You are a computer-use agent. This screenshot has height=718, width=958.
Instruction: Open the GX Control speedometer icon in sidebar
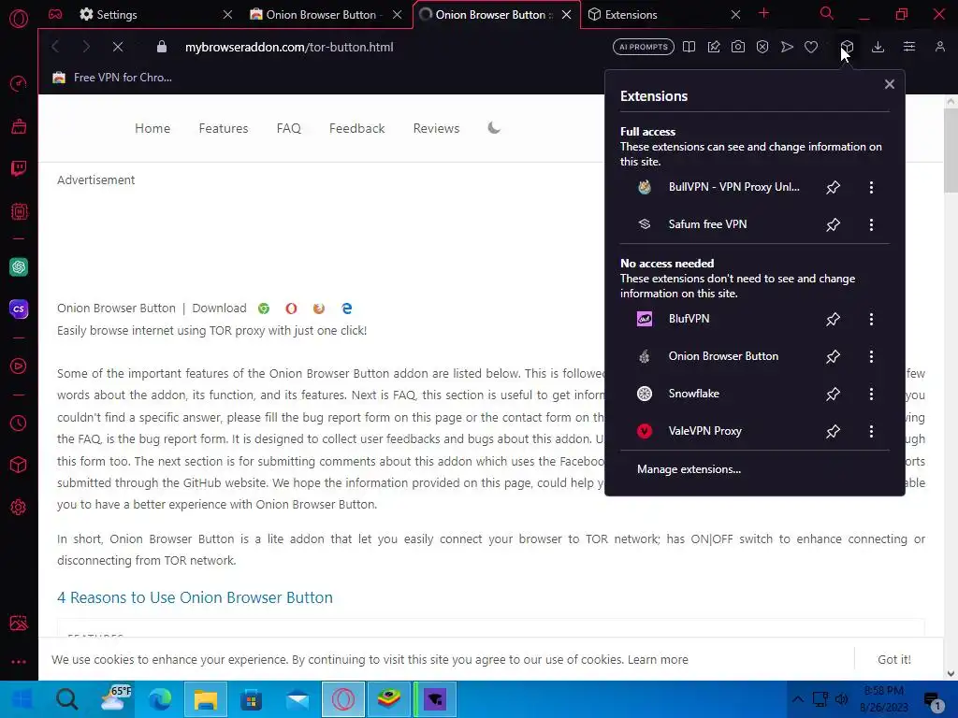point(19,83)
